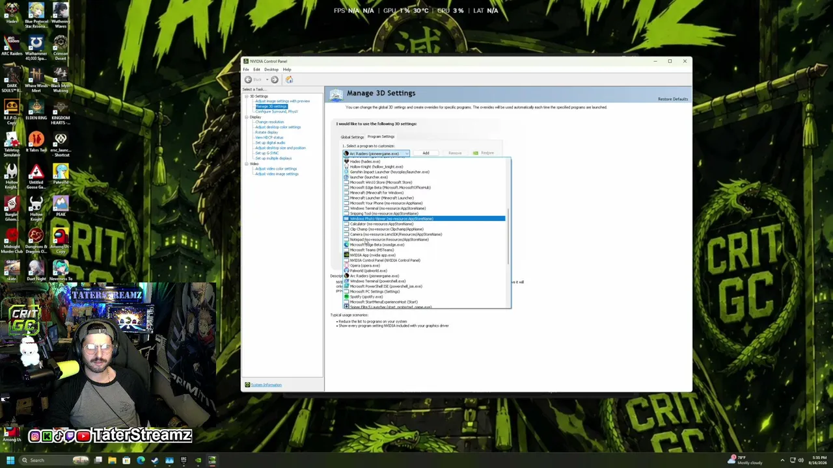Image resolution: width=833 pixels, height=468 pixels.
Task: Open File Explorer from the taskbar
Action: click(x=112, y=460)
